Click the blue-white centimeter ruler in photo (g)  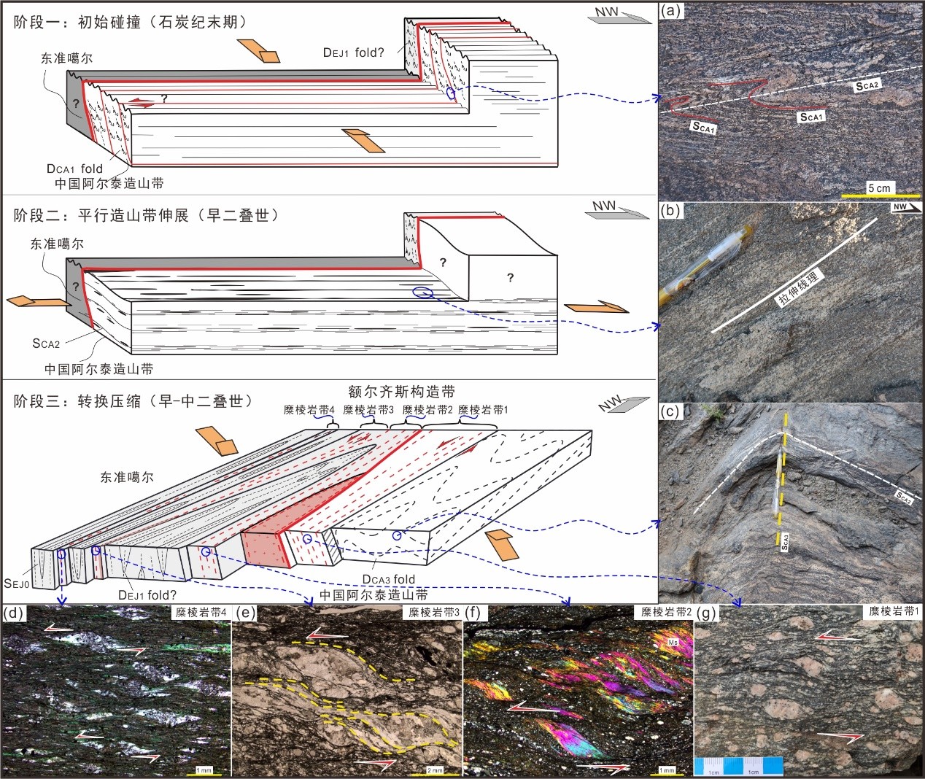coord(738,766)
